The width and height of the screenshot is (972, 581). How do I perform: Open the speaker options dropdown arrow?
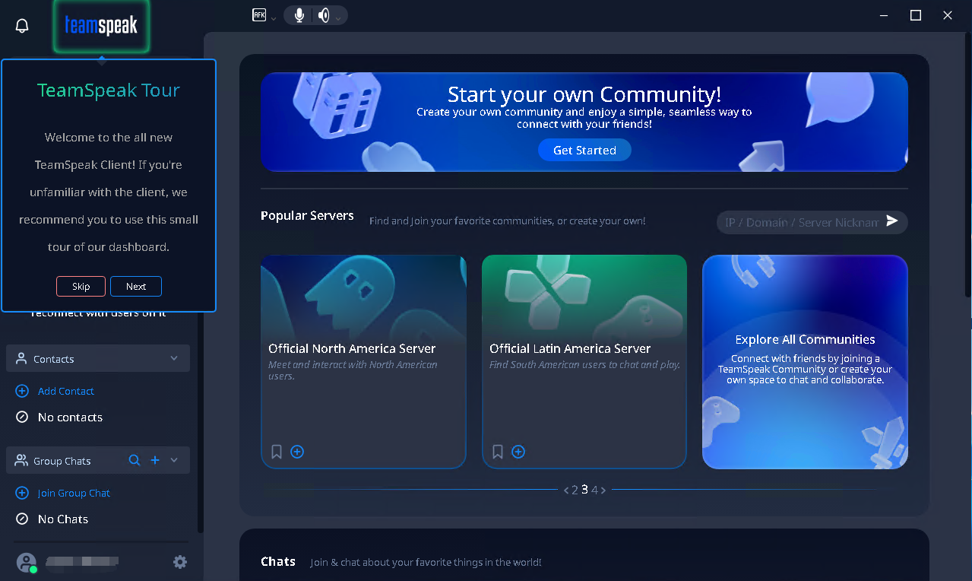tap(338, 17)
